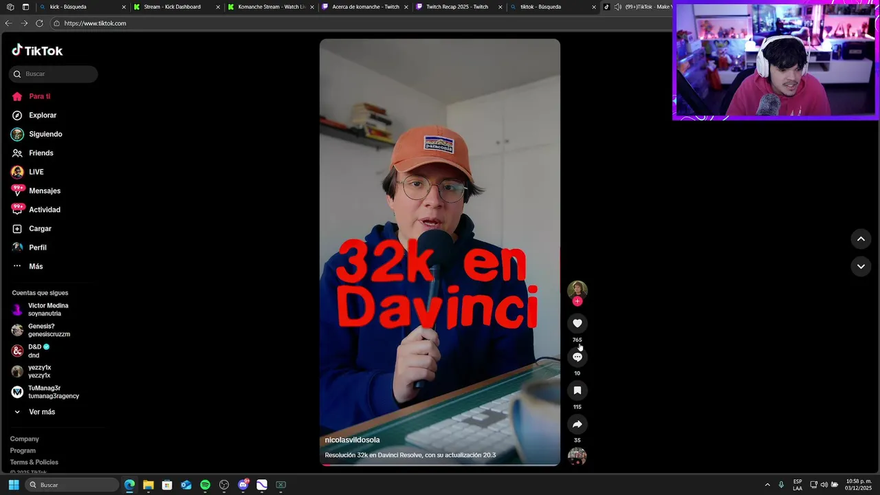Open Perfil page

pyautogui.click(x=29, y=247)
